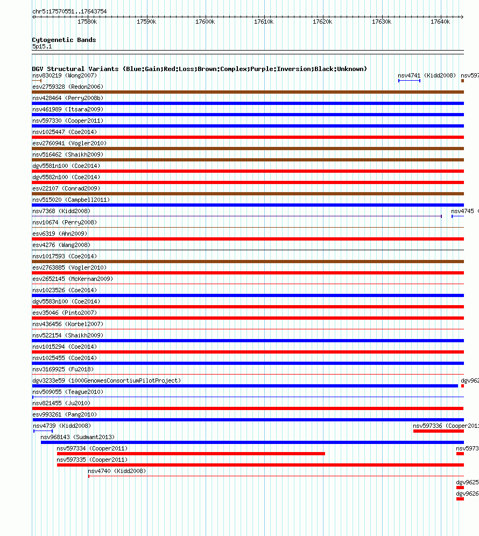Open nsv522154 (Shaikh2009) variant
This screenshot has height=536, width=479.
pyautogui.click(x=68, y=335)
